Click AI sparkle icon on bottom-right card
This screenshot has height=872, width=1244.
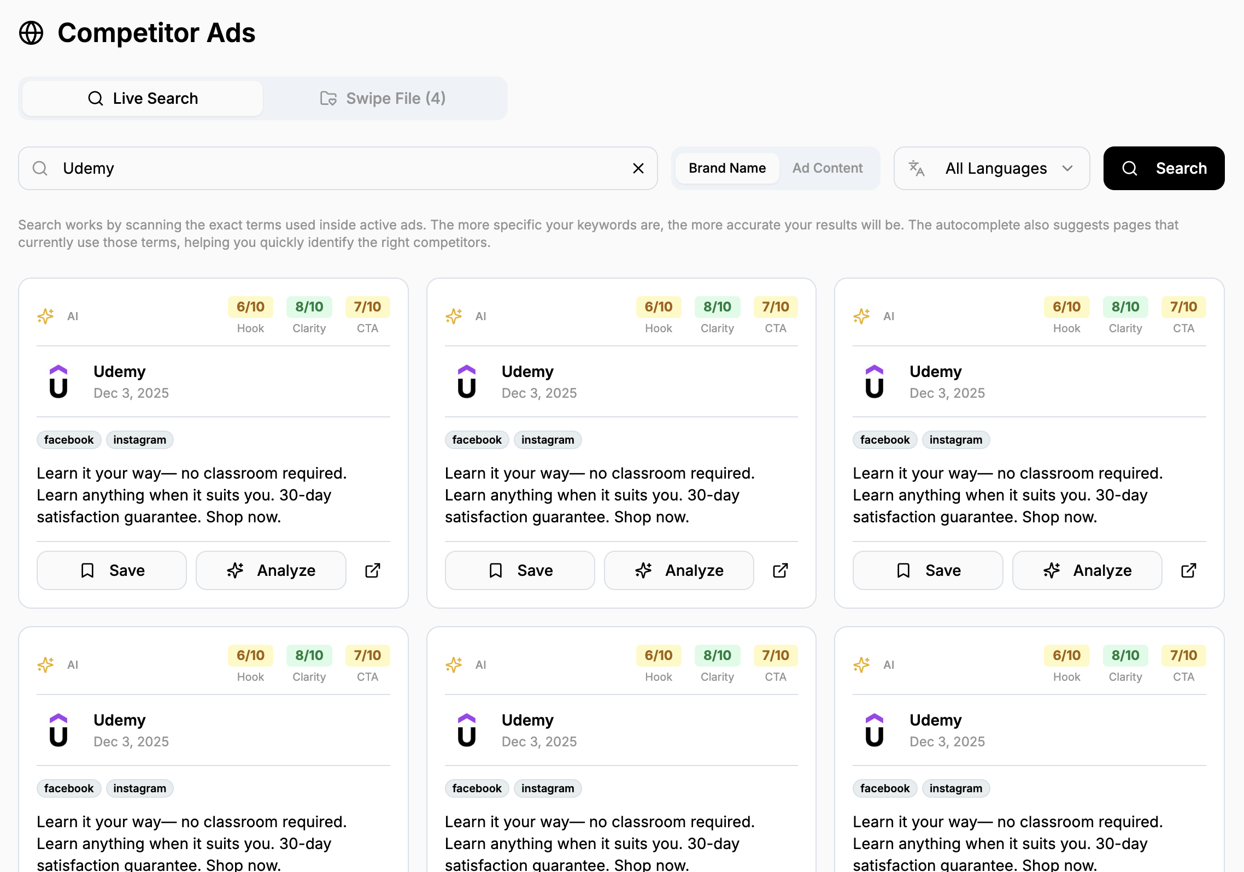click(861, 664)
